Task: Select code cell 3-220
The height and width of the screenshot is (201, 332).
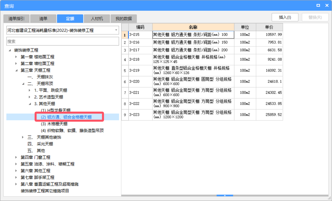Action: [140, 81]
